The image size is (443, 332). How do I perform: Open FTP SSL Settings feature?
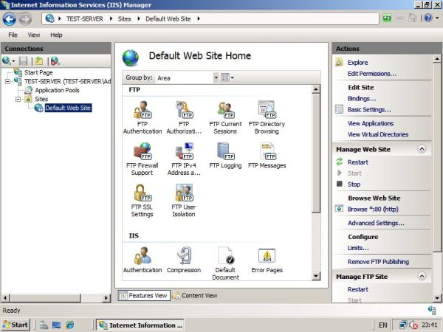pyautogui.click(x=142, y=200)
